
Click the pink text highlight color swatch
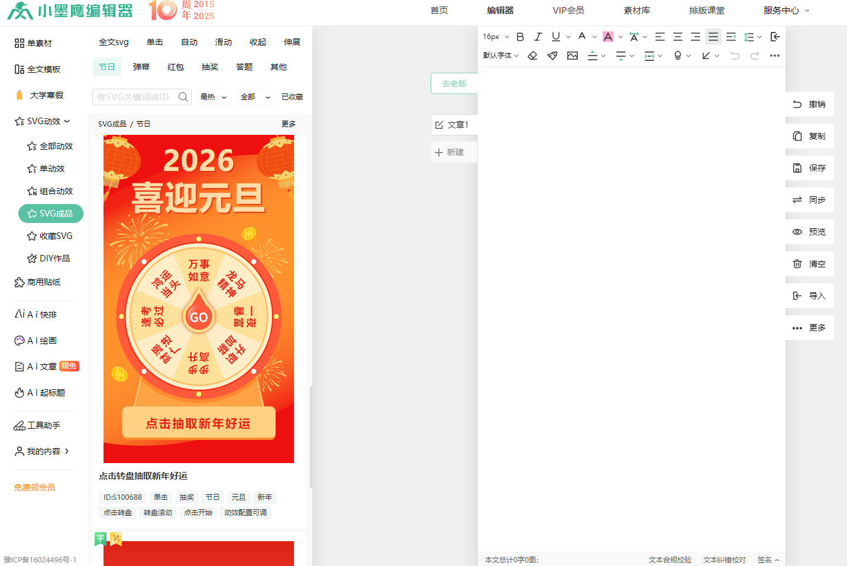607,37
